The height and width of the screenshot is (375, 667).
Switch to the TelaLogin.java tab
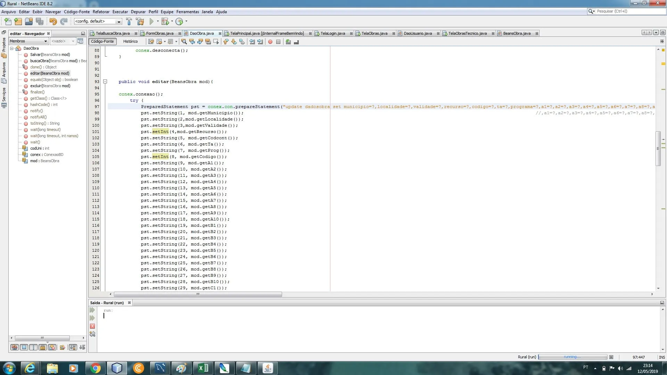click(332, 33)
